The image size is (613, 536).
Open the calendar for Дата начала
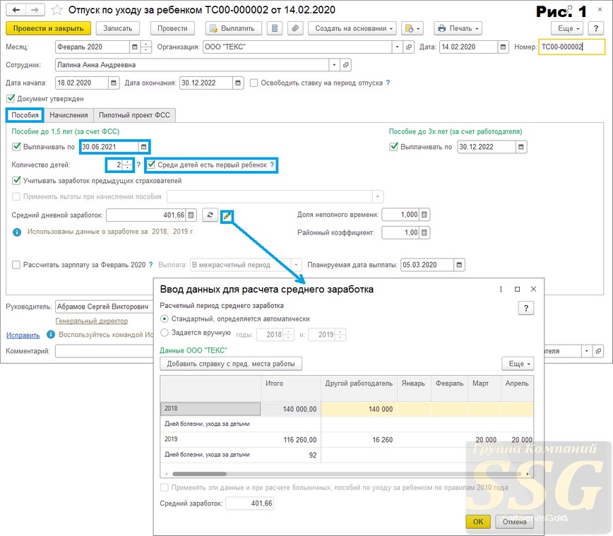coord(114,83)
